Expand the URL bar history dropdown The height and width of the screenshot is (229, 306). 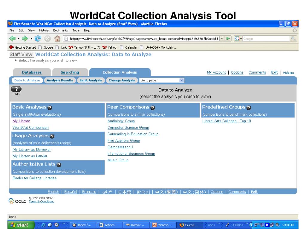click(x=222, y=38)
